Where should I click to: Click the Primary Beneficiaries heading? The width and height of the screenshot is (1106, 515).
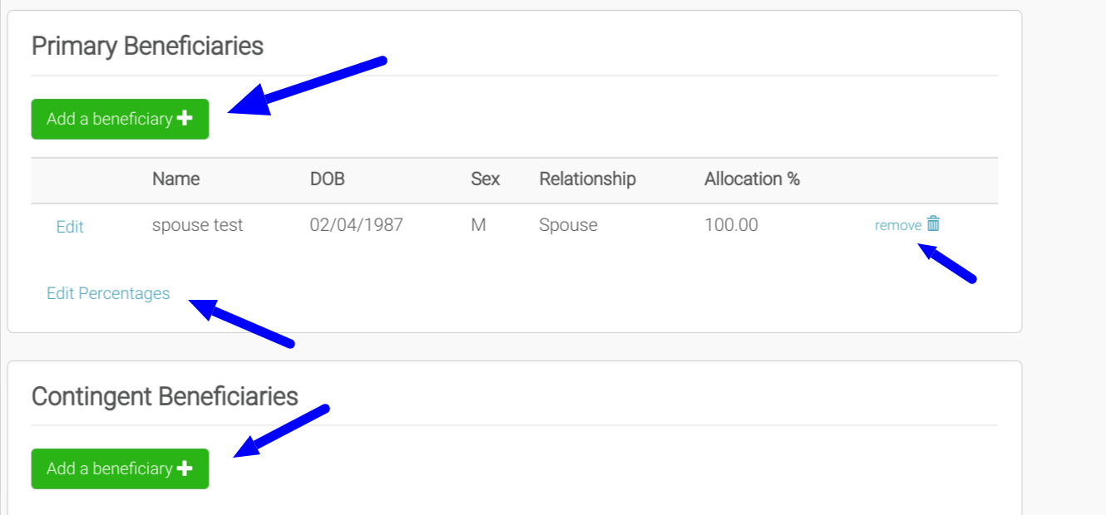coord(147,46)
